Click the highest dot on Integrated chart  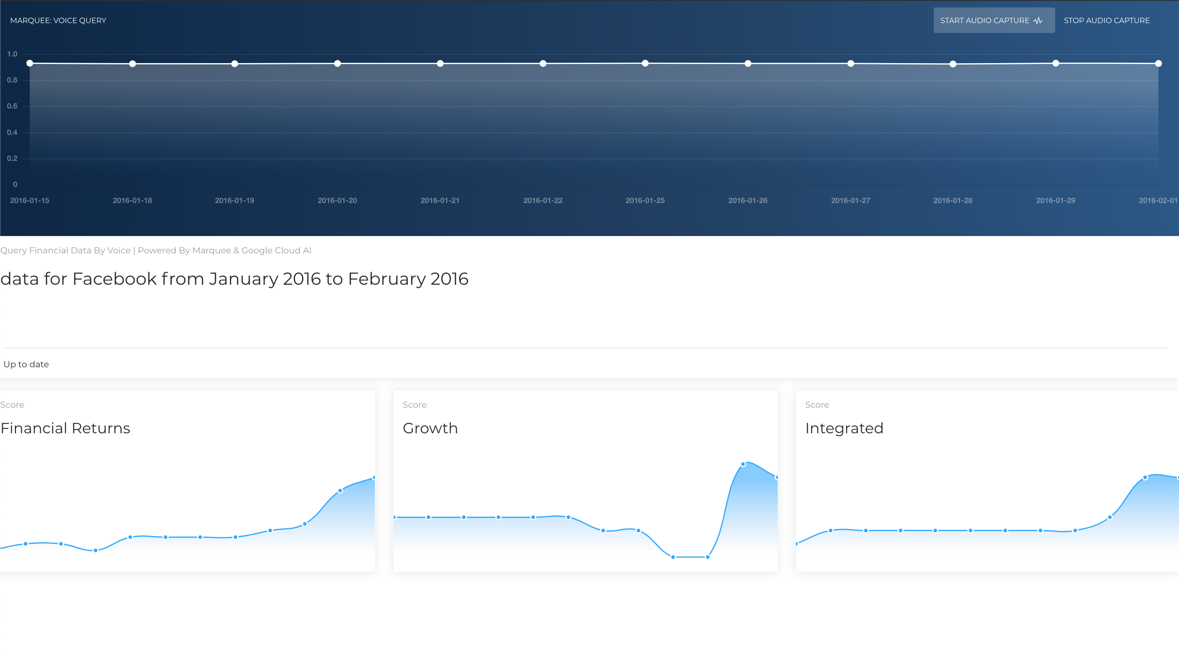pos(1145,478)
